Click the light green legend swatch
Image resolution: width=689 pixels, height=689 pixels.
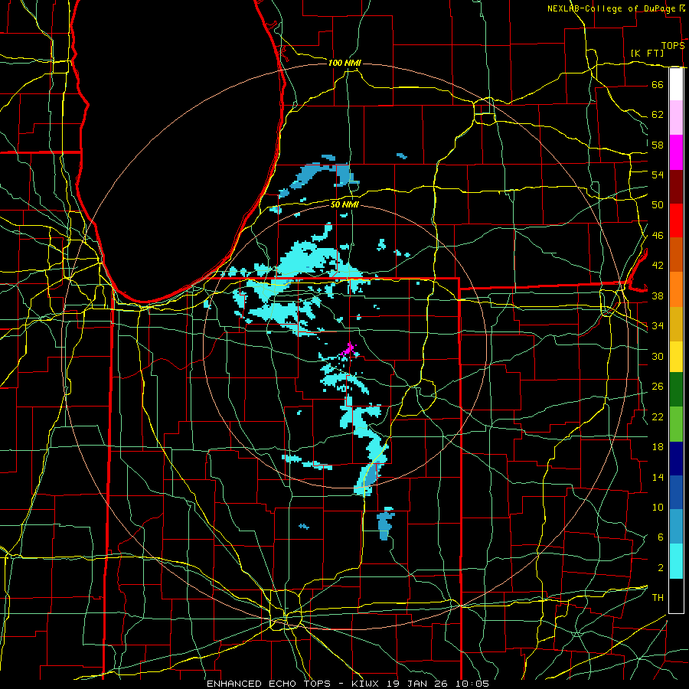676,424
